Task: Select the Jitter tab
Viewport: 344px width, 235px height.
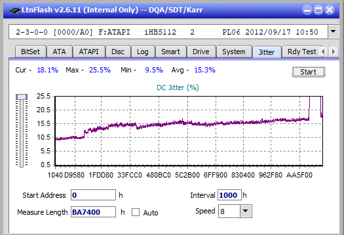Action: (x=267, y=52)
